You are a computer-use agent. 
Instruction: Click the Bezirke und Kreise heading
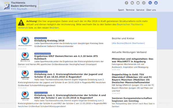(x=123, y=39)
